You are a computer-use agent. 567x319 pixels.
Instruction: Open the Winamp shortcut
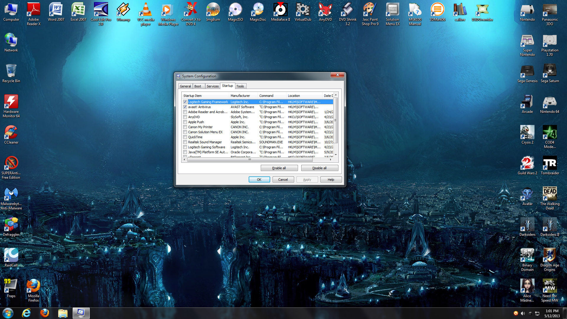pos(123,12)
